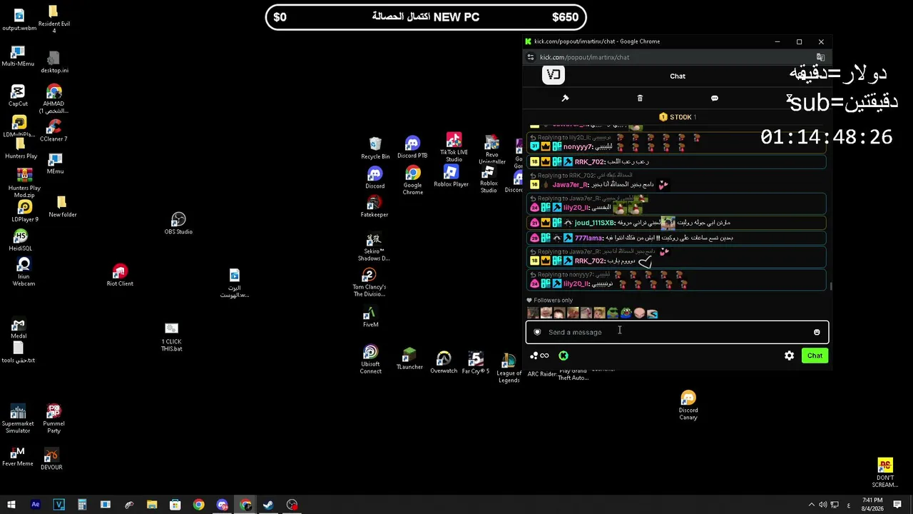The width and height of the screenshot is (913, 514).
Task: Click the first quick emote thumbnail
Action: click(533, 313)
